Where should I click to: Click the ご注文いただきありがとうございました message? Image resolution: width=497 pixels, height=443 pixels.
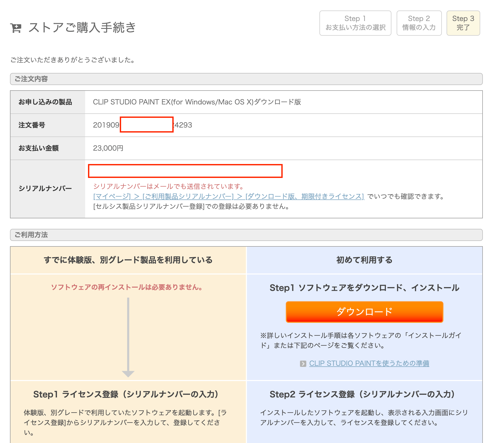coord(73,60)
